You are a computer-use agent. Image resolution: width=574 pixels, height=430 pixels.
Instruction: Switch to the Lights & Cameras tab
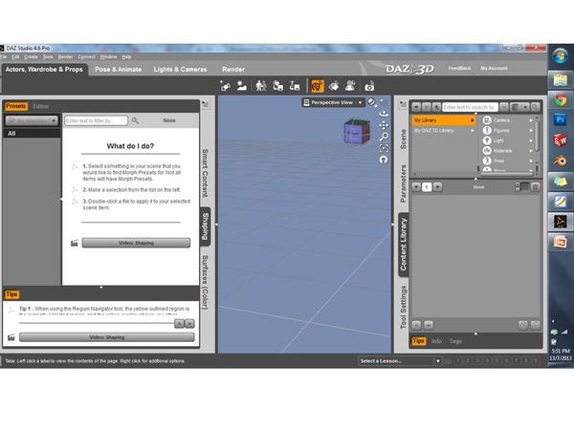180,70
